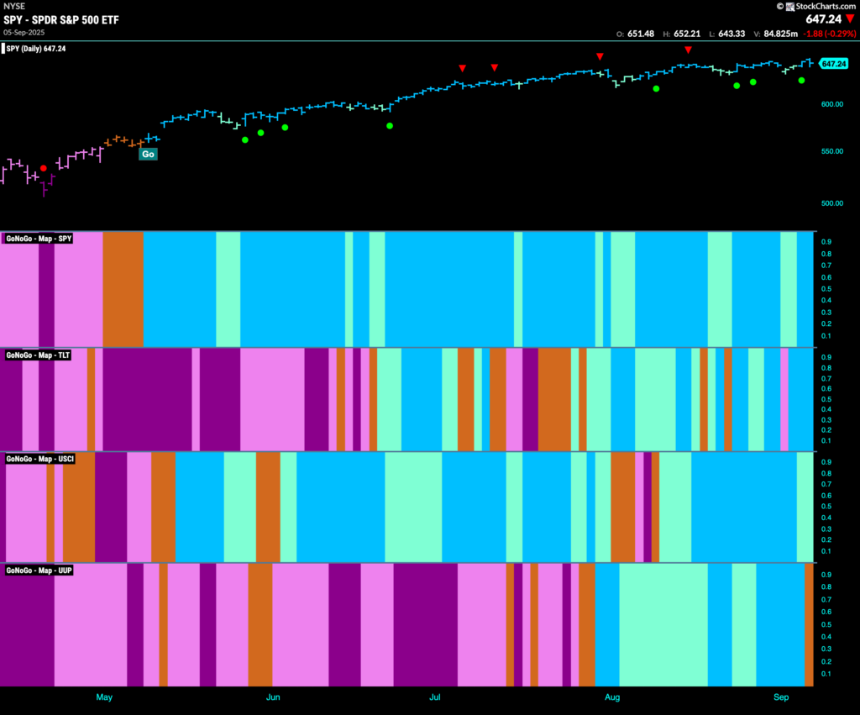This screenshot has height=715, width=860.
Task: Select the red triangle marker above mid-August bars
Action: pos(688,50)
